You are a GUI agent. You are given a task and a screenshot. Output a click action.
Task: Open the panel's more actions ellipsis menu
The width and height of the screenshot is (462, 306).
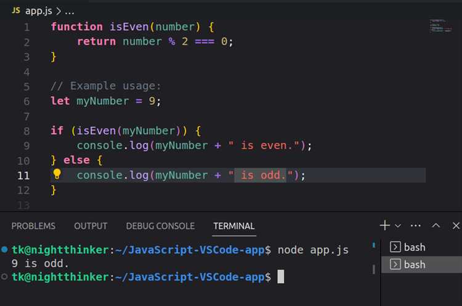[416, 226]
